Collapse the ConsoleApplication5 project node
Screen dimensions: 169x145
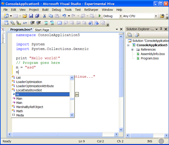(128, 45)
